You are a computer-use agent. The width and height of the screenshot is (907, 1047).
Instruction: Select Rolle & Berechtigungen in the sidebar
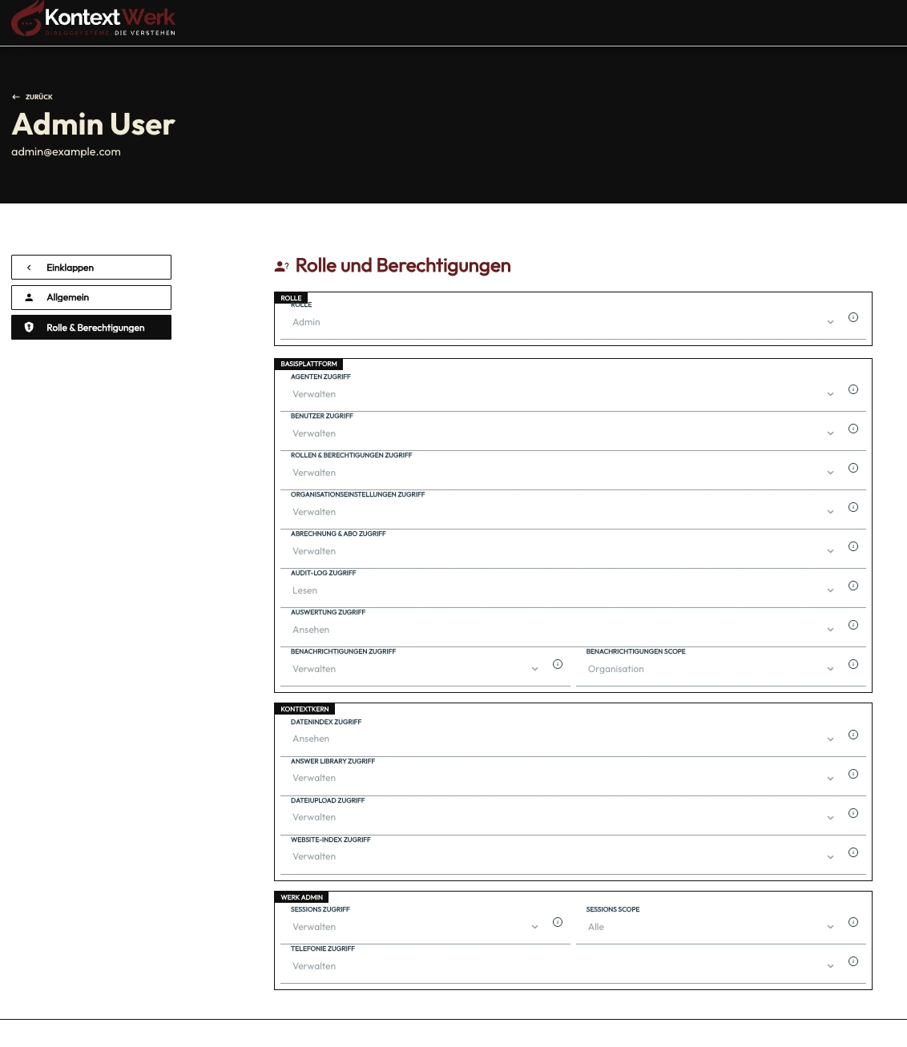tap(91, 327)
